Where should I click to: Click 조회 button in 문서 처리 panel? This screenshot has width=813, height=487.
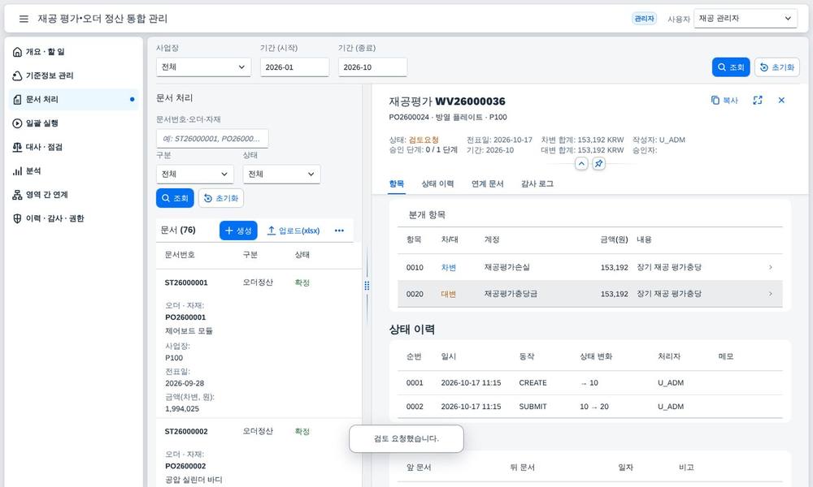(x=175, y=198)
